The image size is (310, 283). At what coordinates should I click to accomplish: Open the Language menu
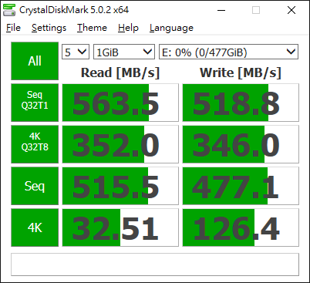171,28
